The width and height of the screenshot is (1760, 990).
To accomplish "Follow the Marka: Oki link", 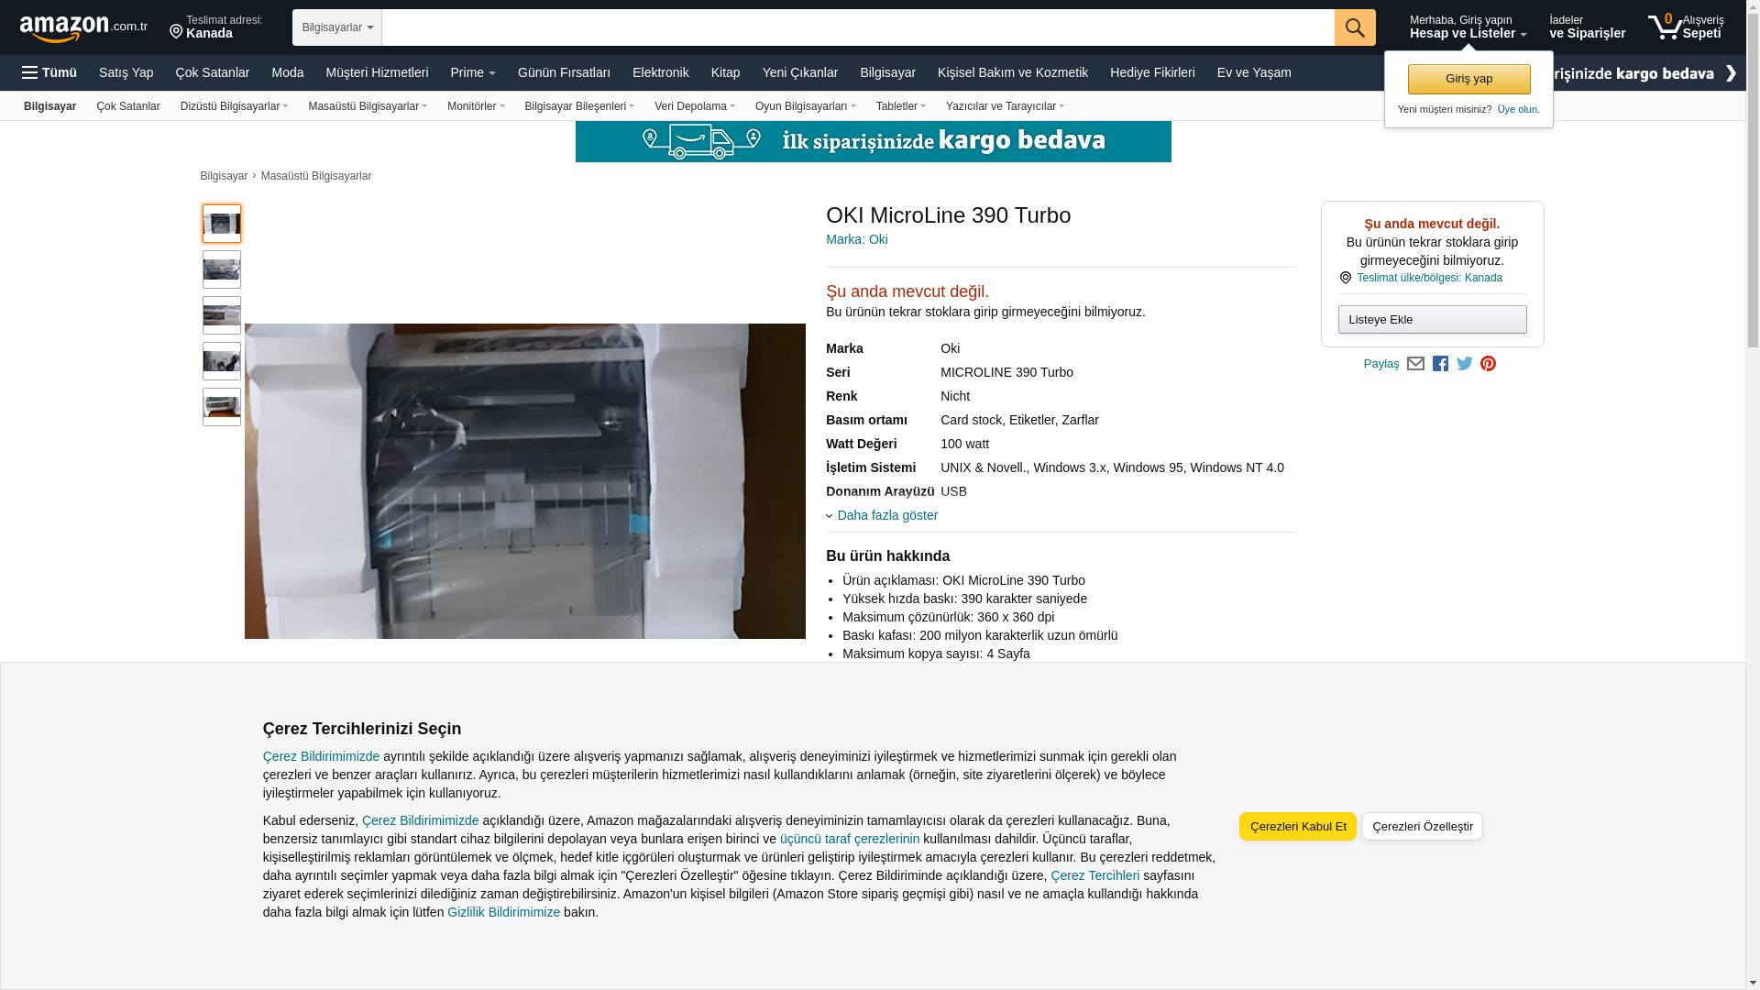I will [x=856, y=239].
